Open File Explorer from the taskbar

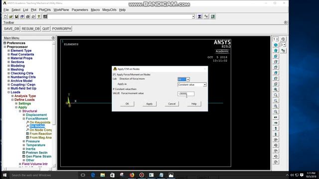coord(103,175)
